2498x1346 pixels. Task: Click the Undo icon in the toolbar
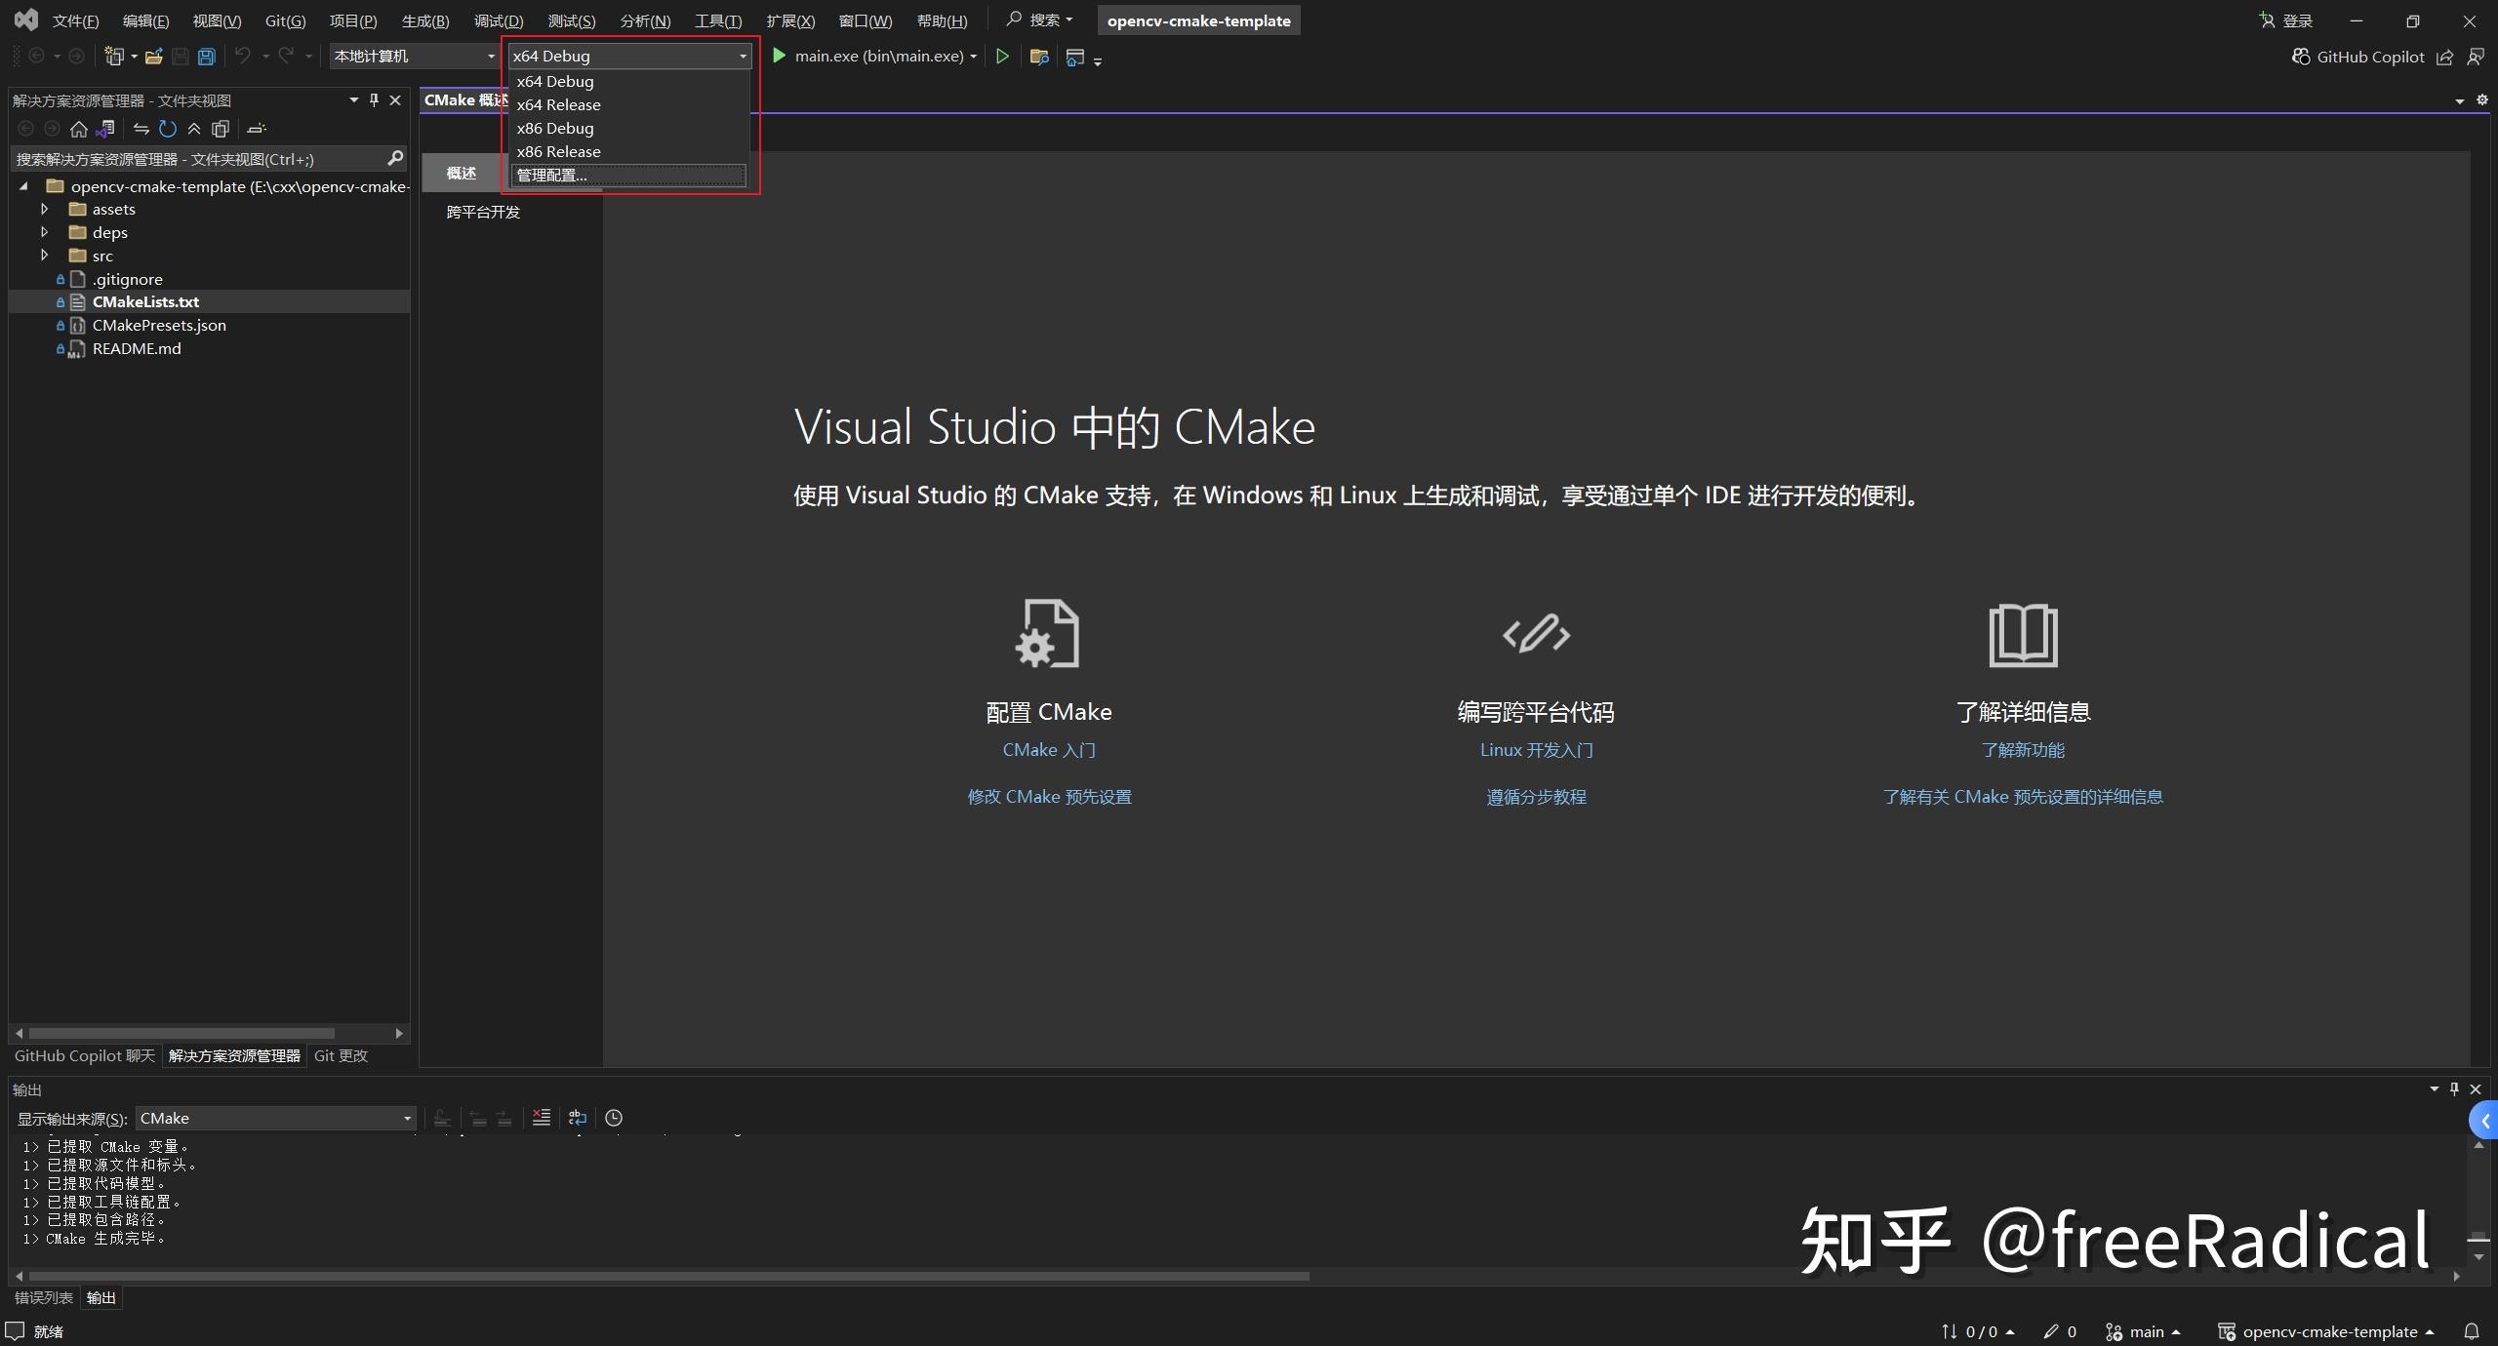pyautogui.click(x=244, y=56)
